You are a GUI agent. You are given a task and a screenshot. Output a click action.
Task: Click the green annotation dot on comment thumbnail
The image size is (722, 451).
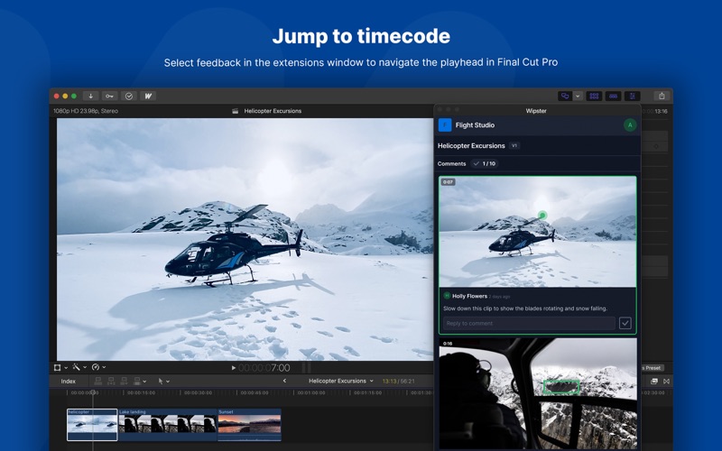tap(542, 215)
